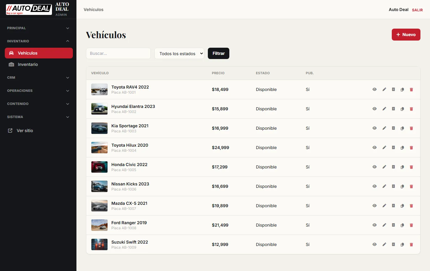430x271 pixels.
Task: Click the 'Placa AB-1006' plate text
Action: 124,189
